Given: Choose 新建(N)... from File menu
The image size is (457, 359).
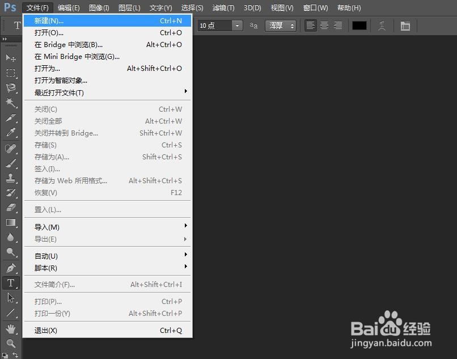Looking at the screenshot, I should point(107,21).
